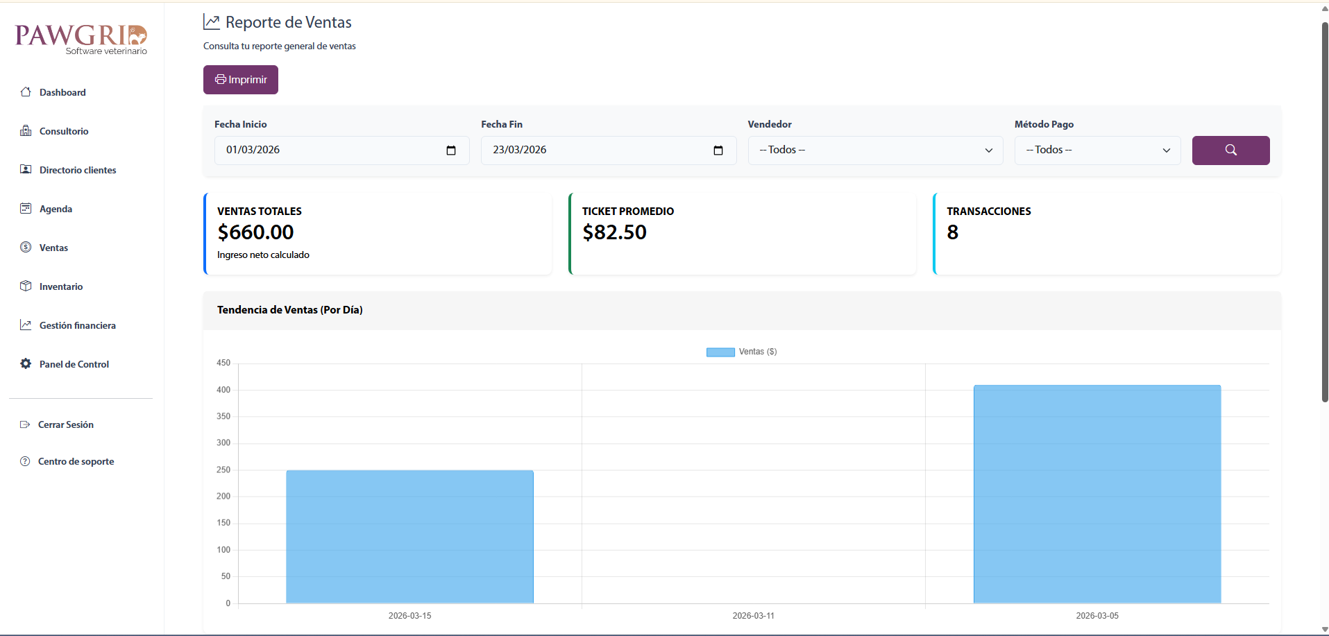
Task: Open the Fecha Inicio calendar picker icon
Action: 451,151
